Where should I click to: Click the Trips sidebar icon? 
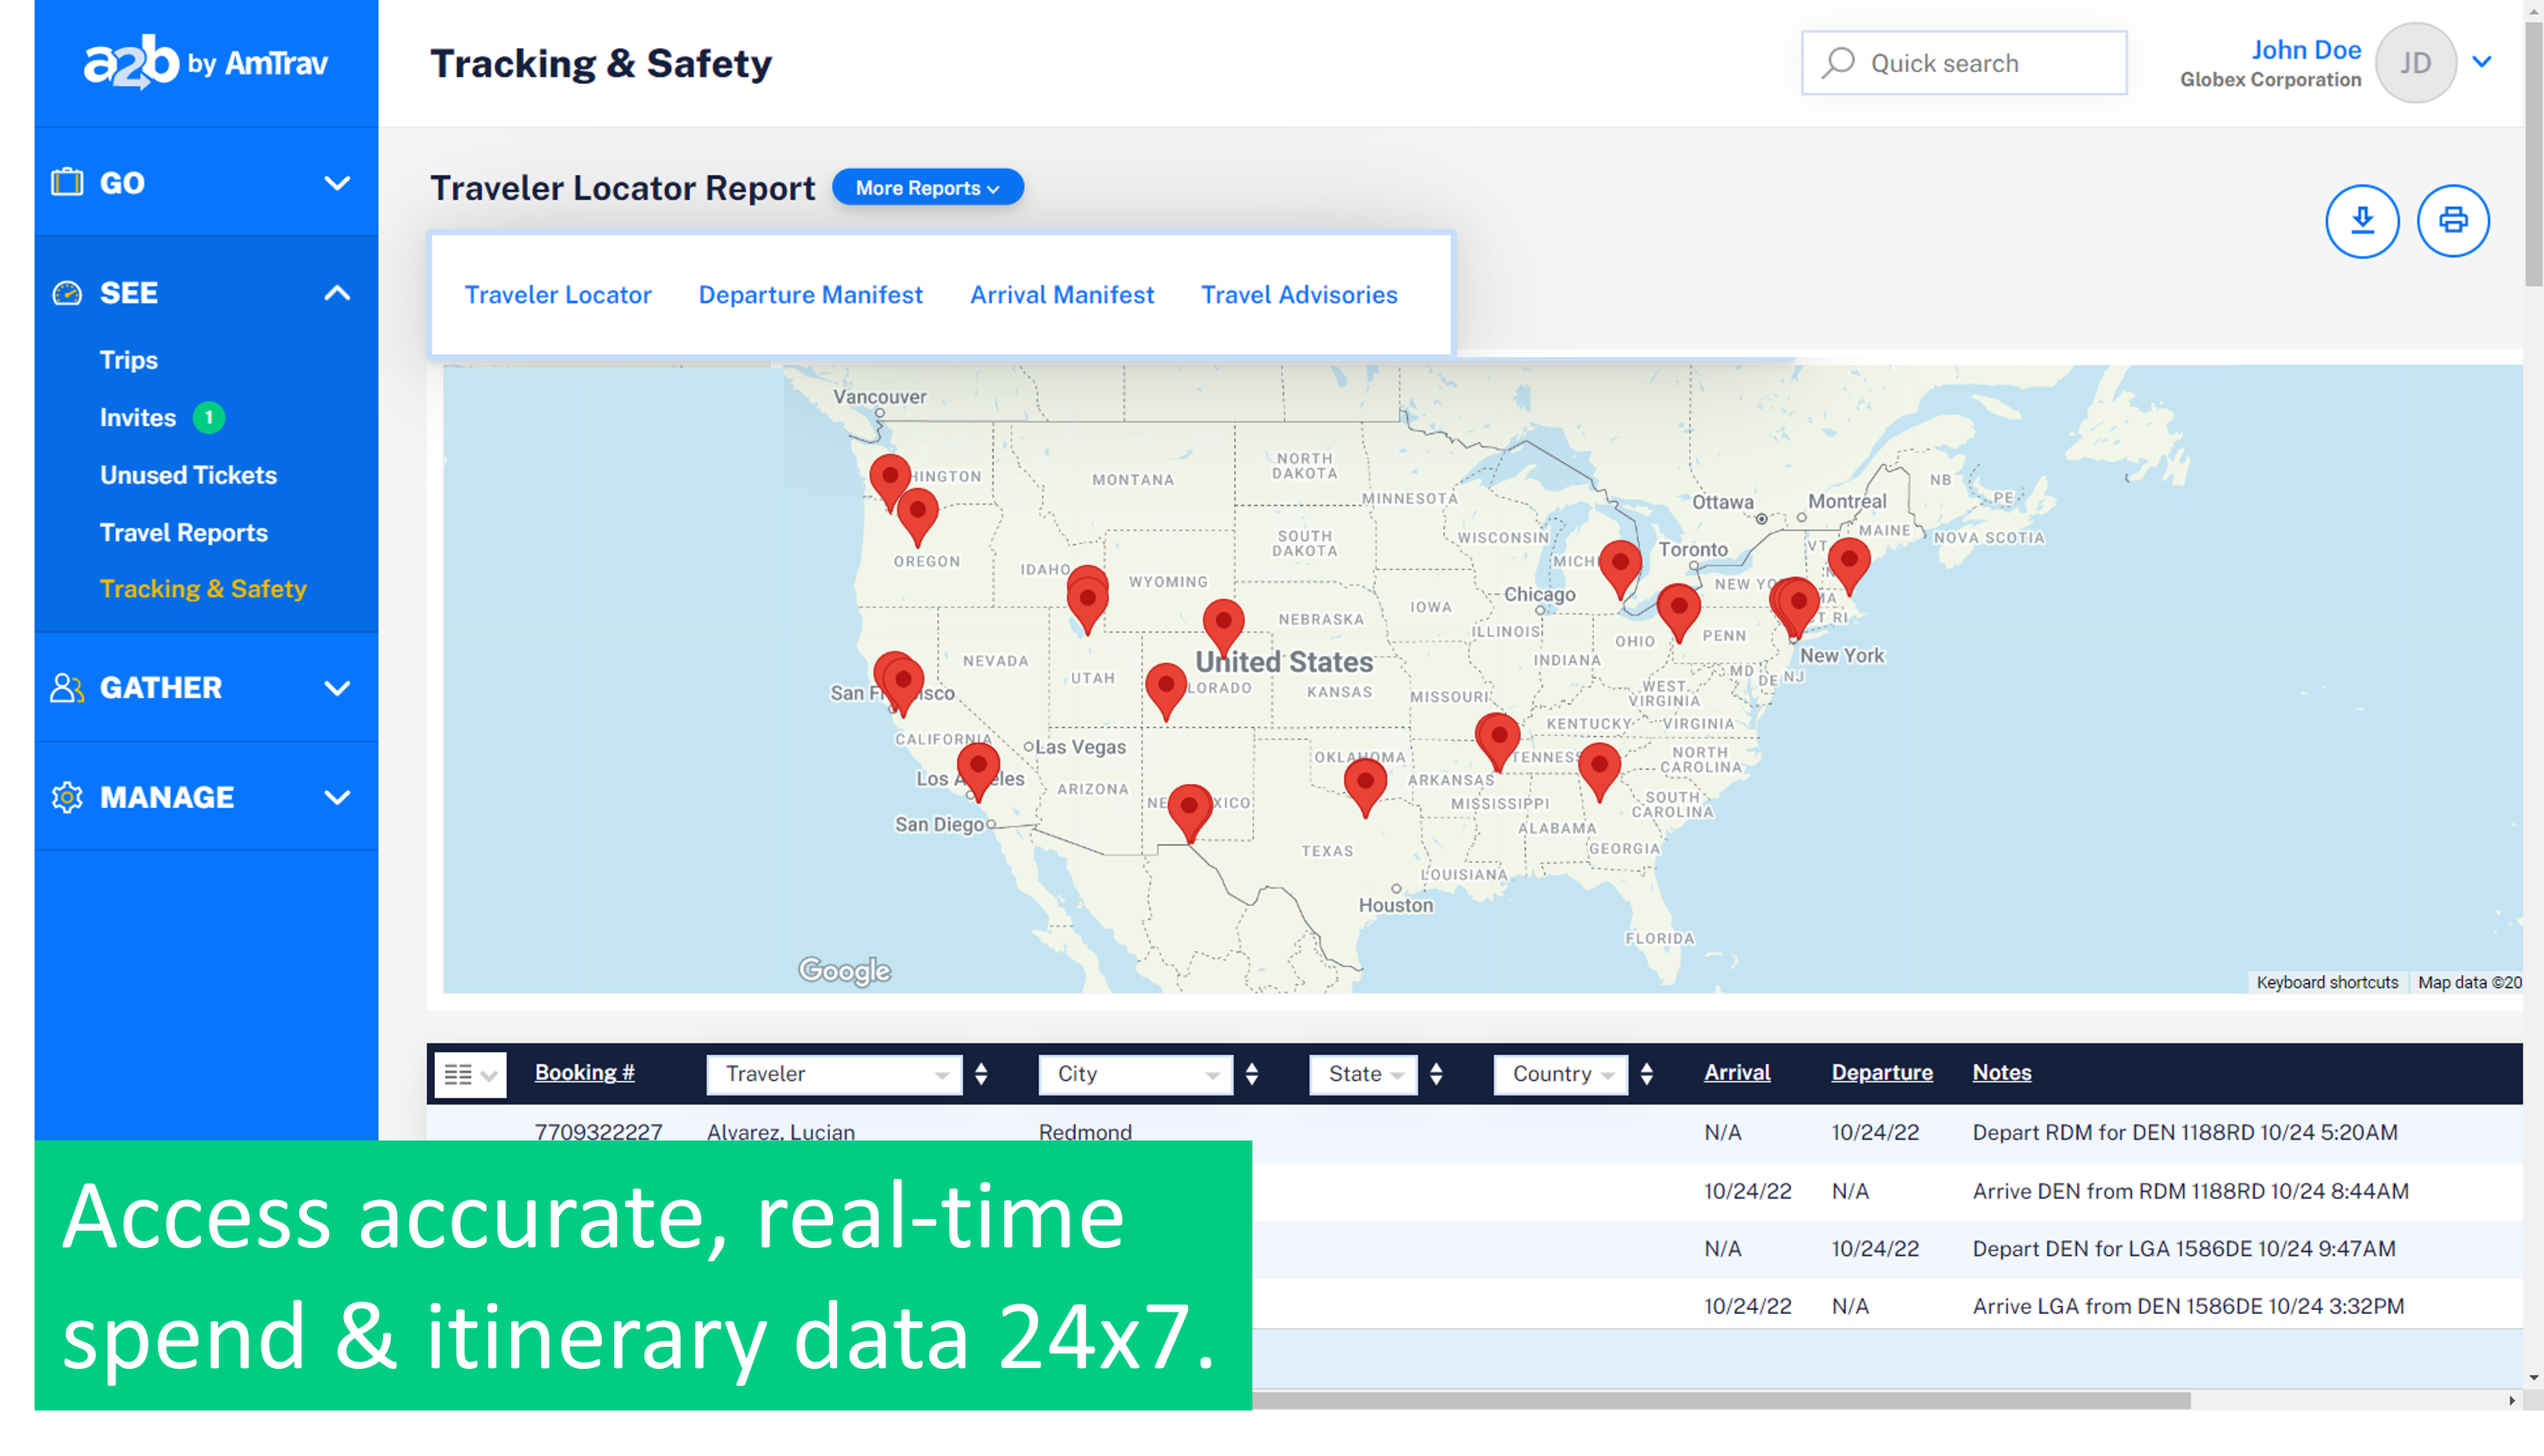tap(130, 359)
